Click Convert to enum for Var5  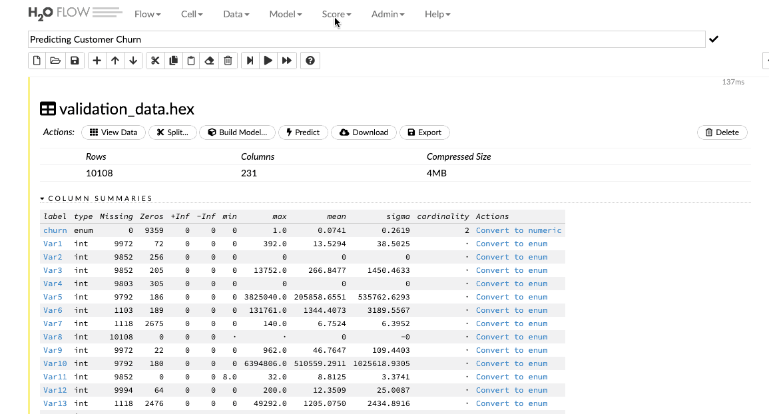click(511, 297)
